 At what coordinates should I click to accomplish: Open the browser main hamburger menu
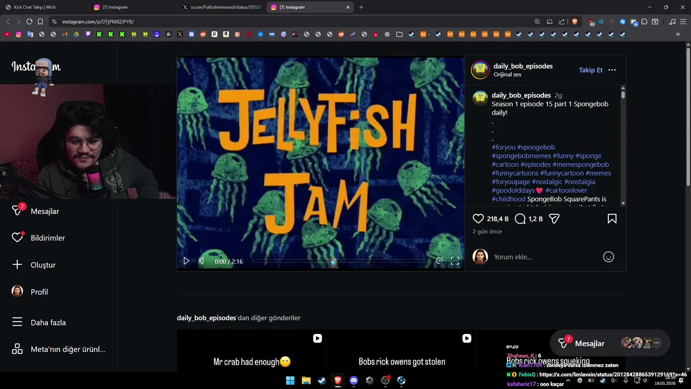(683, 22)
